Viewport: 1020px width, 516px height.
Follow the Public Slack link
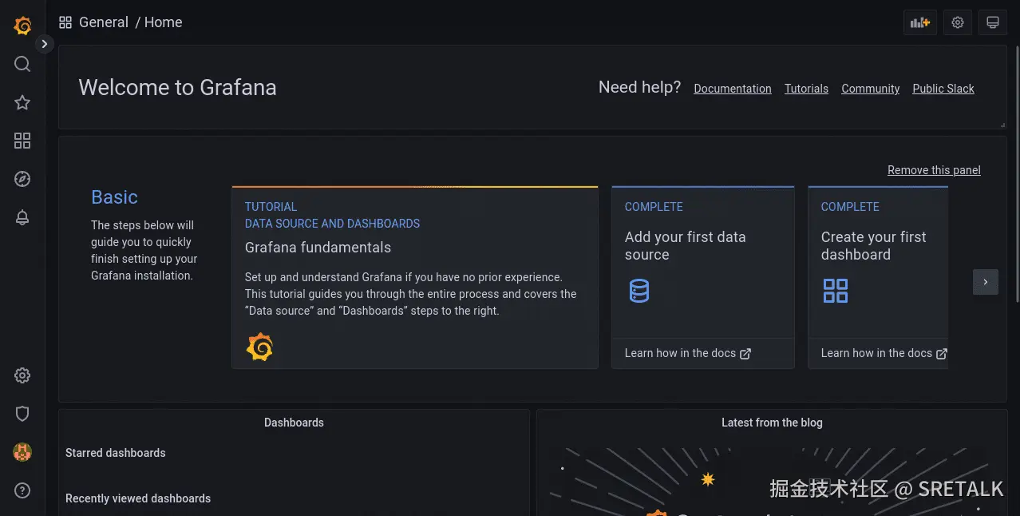point(943,89)
